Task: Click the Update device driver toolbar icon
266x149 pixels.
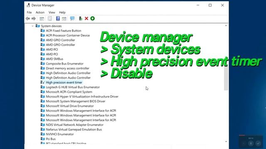Action: (81, 18)
